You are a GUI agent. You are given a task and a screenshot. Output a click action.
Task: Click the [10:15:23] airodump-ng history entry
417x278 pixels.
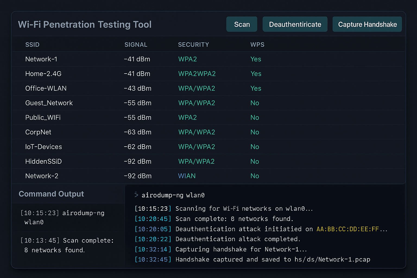point(62,217)
